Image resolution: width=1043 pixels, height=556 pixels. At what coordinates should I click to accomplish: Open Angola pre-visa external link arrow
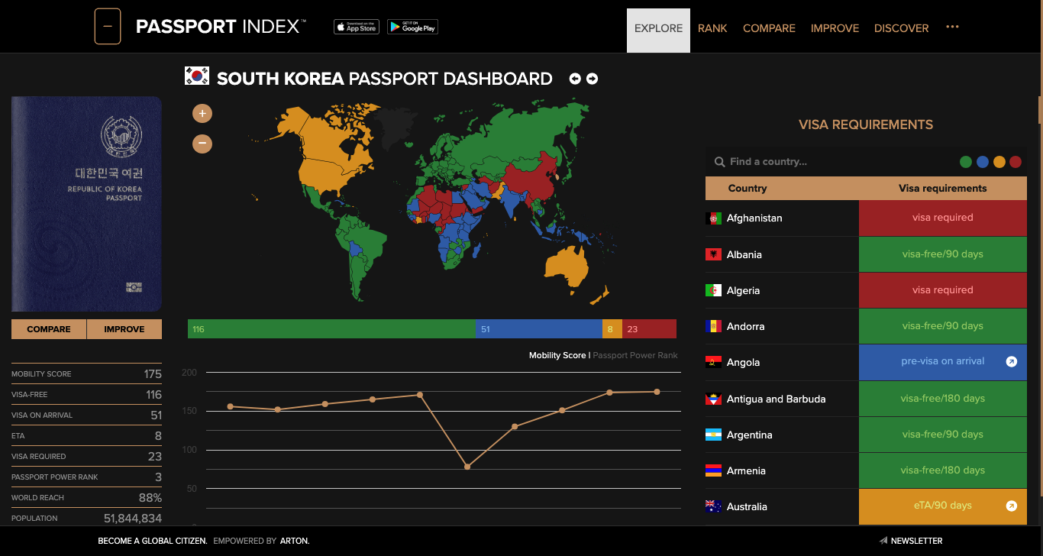coord(1012,362)
